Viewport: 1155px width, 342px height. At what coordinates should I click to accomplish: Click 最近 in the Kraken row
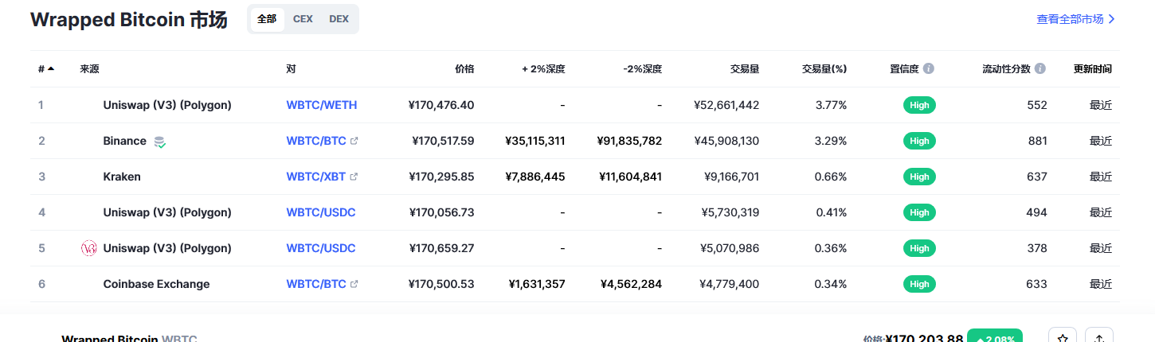tap(1101, 177)
